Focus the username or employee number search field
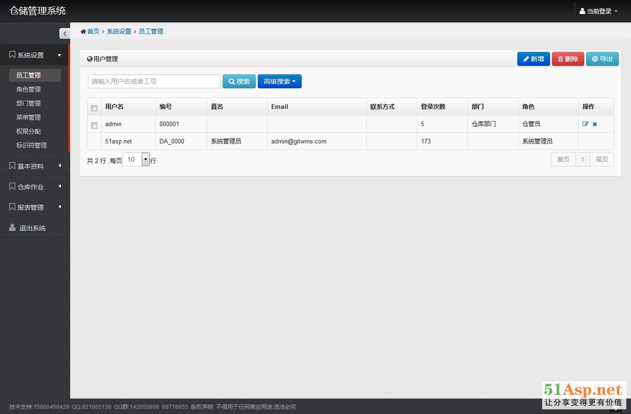 tap(154, 81)
